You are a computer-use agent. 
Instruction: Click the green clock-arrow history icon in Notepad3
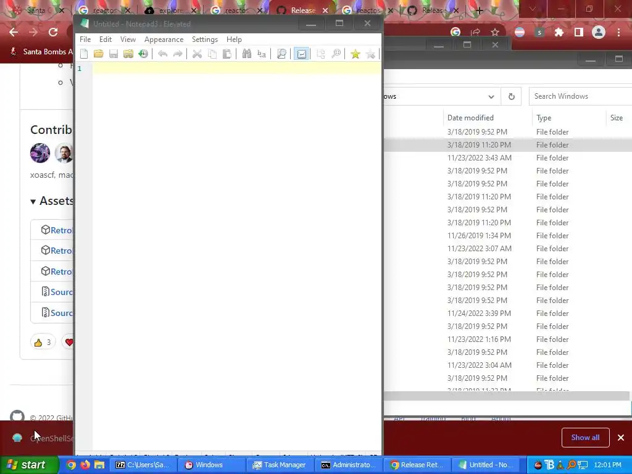(x=143, y=54)
